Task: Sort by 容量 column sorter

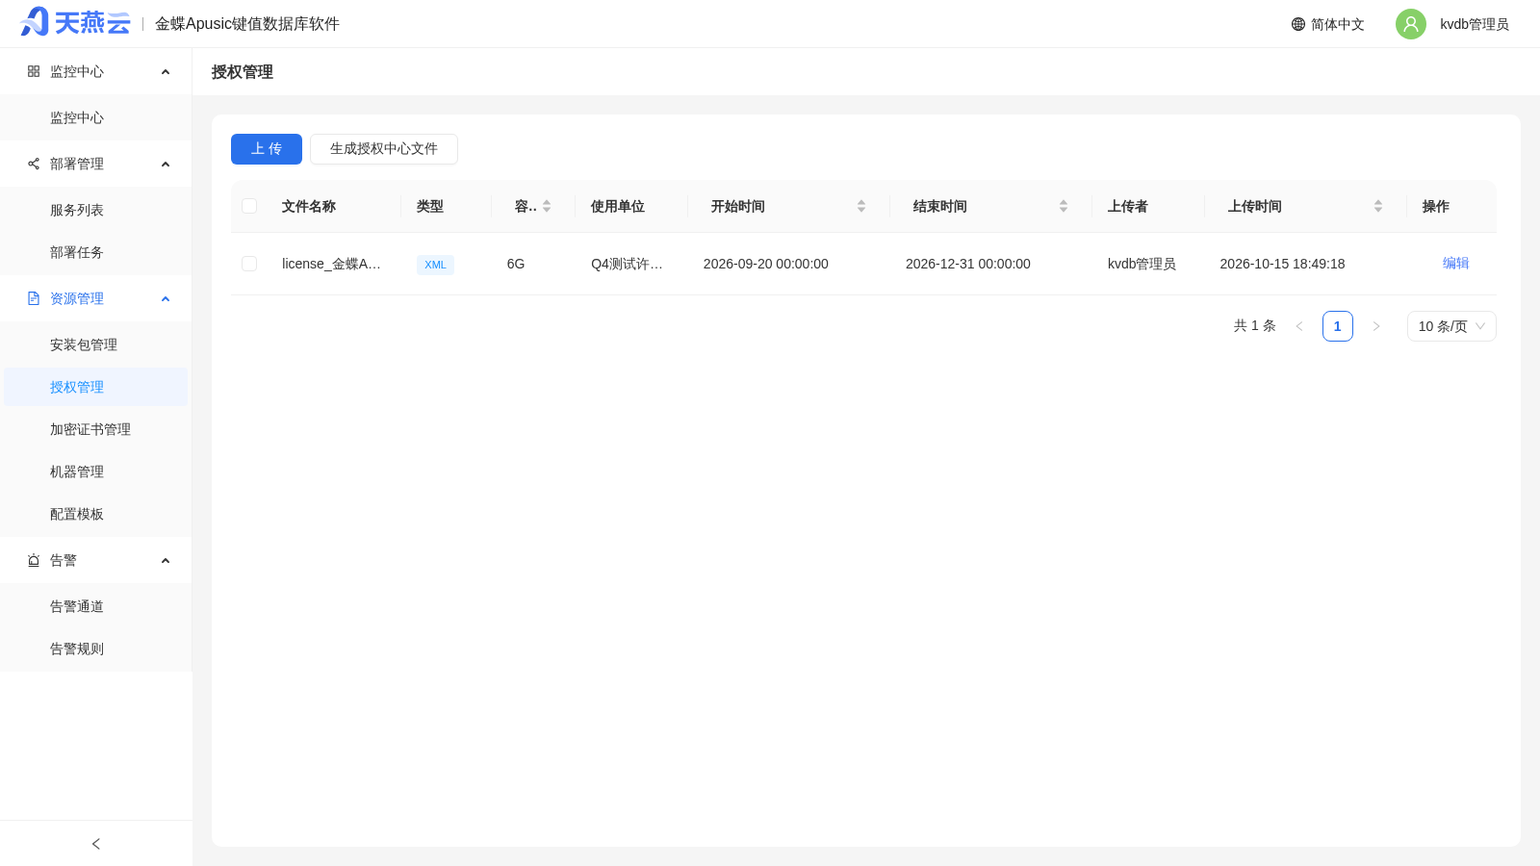Action: pyautogui.click(x=547, y=206)
